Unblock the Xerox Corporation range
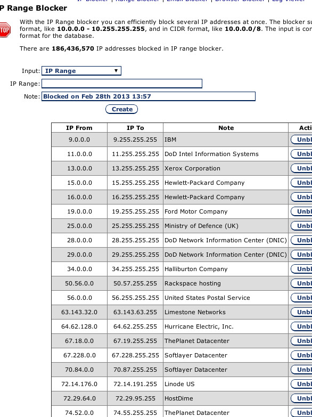This screenshot has width=312, height=417. point(301,168)
